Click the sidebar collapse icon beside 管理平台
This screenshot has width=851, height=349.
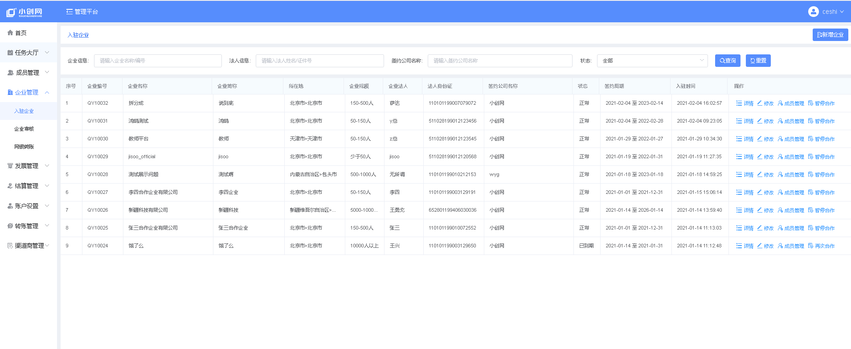coord(69,12)
